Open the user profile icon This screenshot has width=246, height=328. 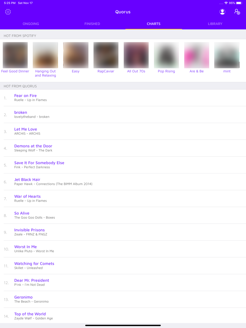pos(222,12)
